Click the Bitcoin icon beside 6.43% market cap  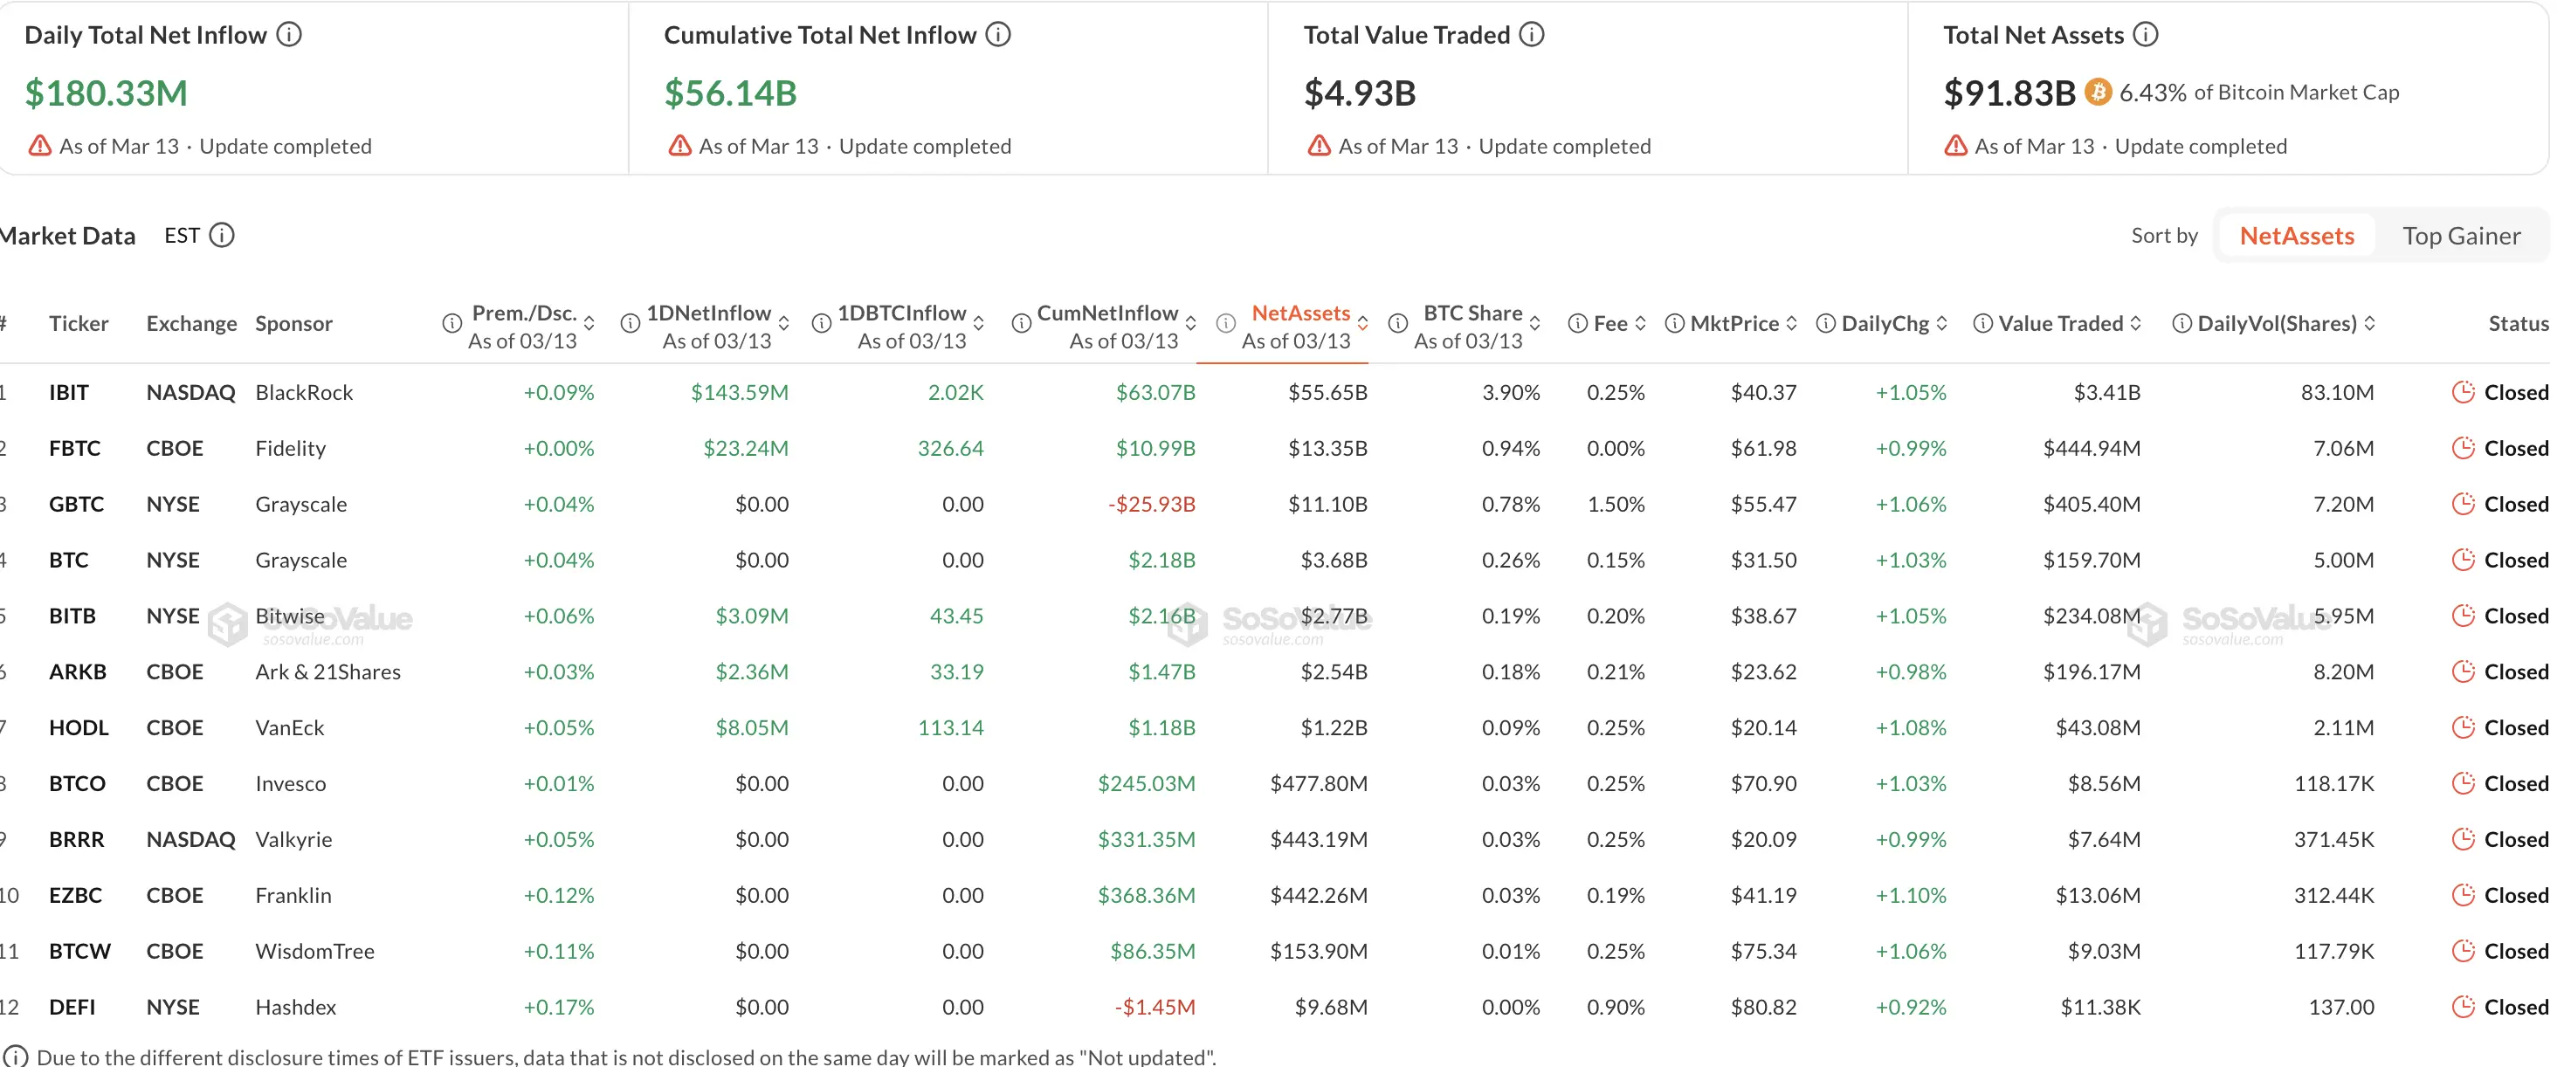point(2099,92)
